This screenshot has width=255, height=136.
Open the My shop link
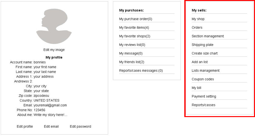tap(198, 19)
